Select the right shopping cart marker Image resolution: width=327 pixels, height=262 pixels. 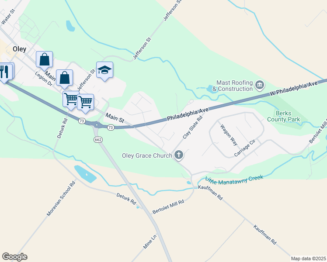pos(86,103)
